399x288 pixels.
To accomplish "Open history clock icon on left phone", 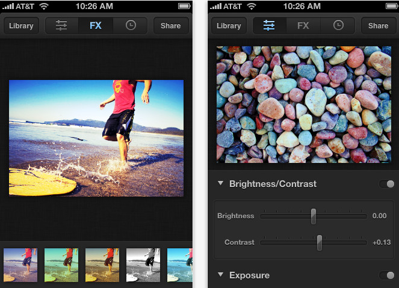I will [x=131, y=26].
